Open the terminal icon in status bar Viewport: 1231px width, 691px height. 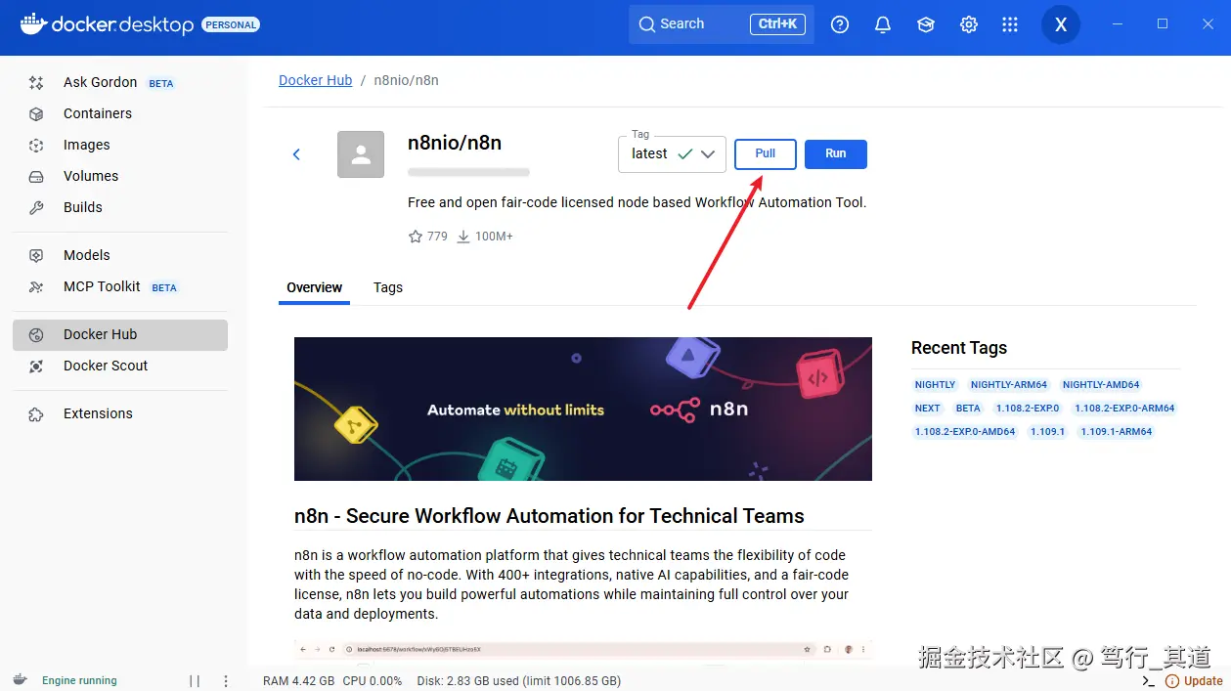point(1148,681)
